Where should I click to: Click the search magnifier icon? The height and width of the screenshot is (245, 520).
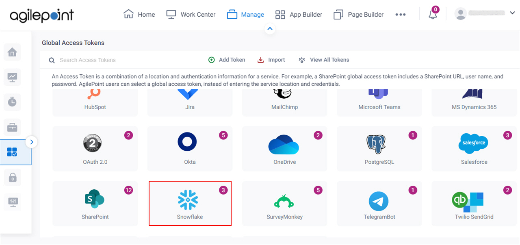[52, 60]
